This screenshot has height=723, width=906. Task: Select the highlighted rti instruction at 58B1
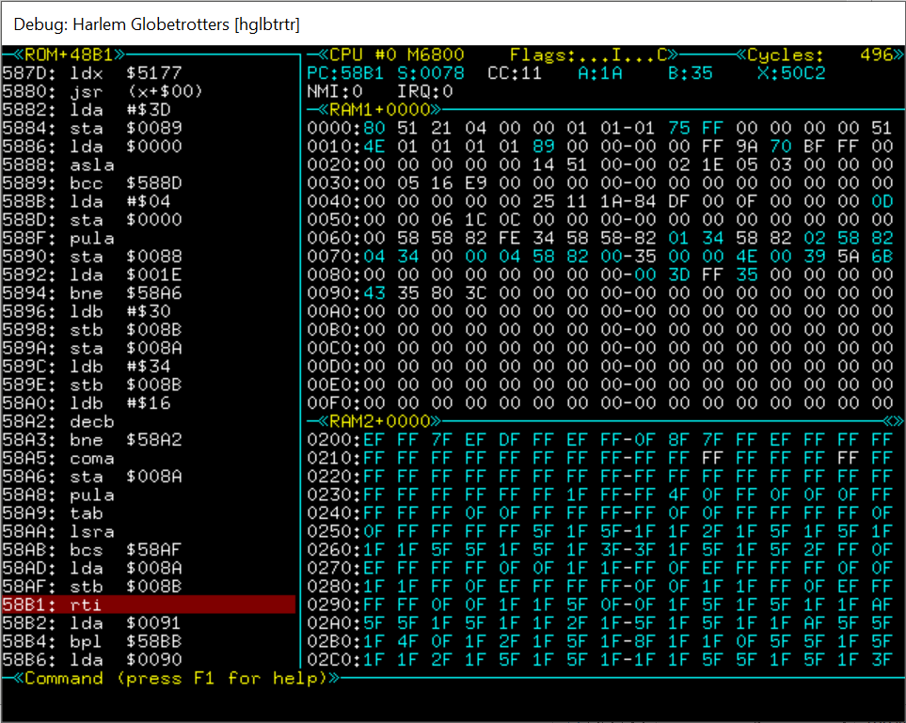point(148,605)
